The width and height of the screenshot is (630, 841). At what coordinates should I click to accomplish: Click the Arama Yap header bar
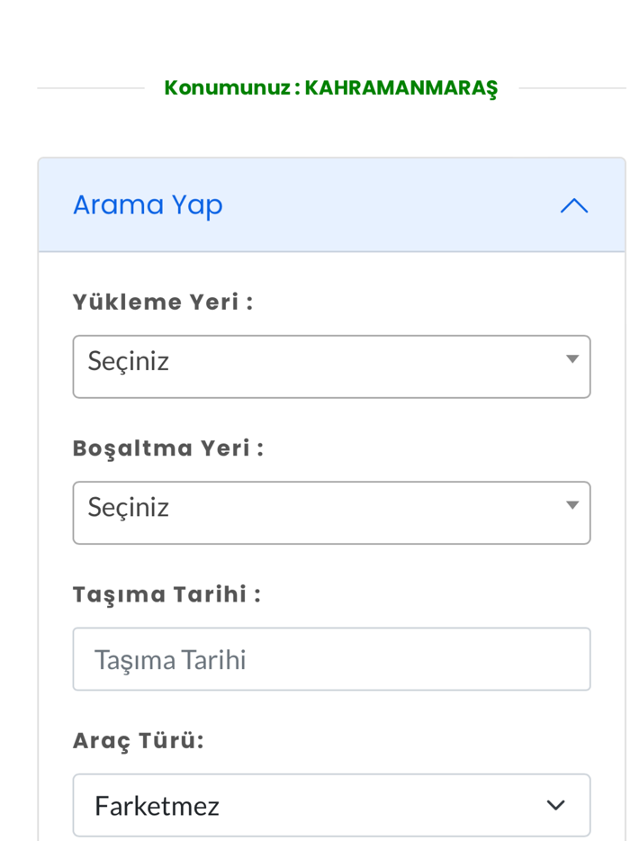click(331, 204)
